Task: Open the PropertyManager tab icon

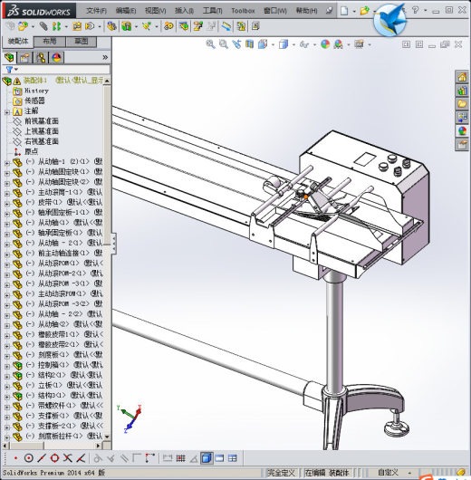Action: click(x=24, y=57)
